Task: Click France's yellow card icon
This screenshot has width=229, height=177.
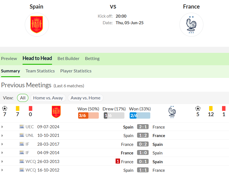Action: click(211, 108)
